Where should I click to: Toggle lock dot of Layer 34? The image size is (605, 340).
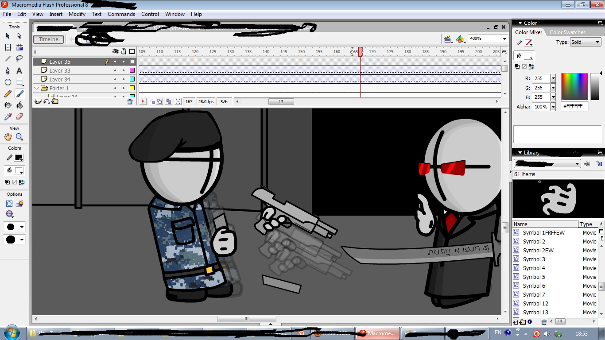coord(124,79)
